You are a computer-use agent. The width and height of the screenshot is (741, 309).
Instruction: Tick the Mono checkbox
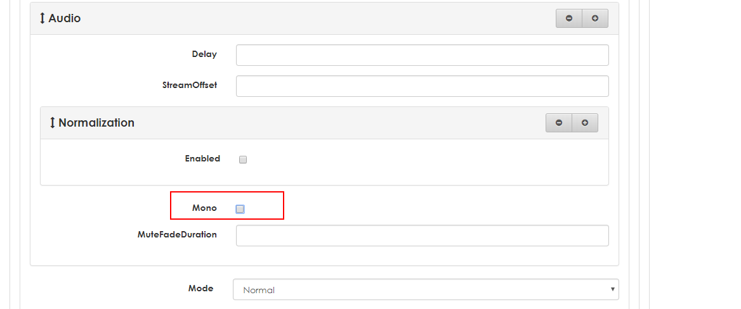(240, 209)
